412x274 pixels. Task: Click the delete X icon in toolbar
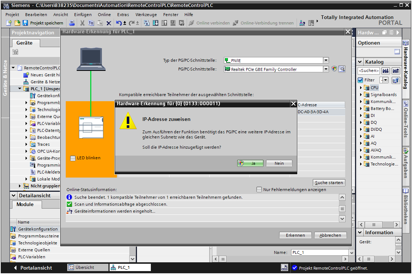click(x=108, y=23)
